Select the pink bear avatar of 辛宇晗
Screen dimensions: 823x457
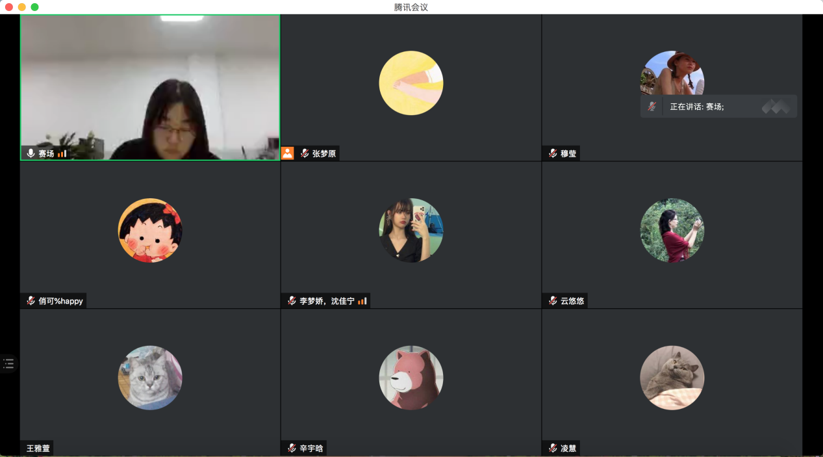tap(411, 378)
